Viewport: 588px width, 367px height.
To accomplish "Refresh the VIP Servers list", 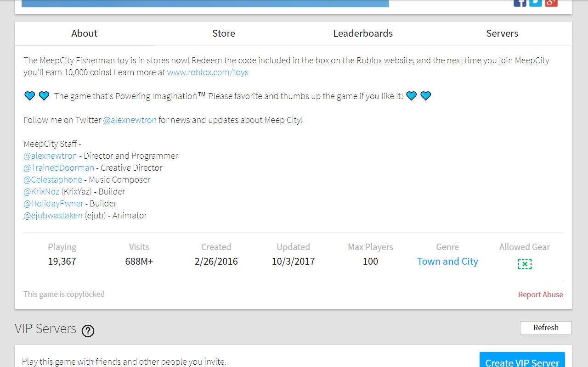I will click(x=546, y=328).
